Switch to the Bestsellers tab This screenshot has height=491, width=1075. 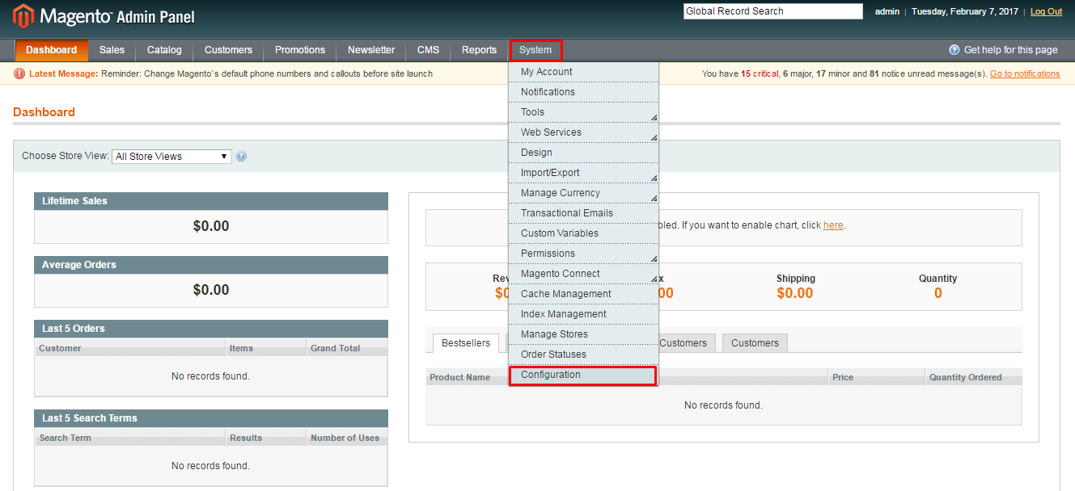466,343
